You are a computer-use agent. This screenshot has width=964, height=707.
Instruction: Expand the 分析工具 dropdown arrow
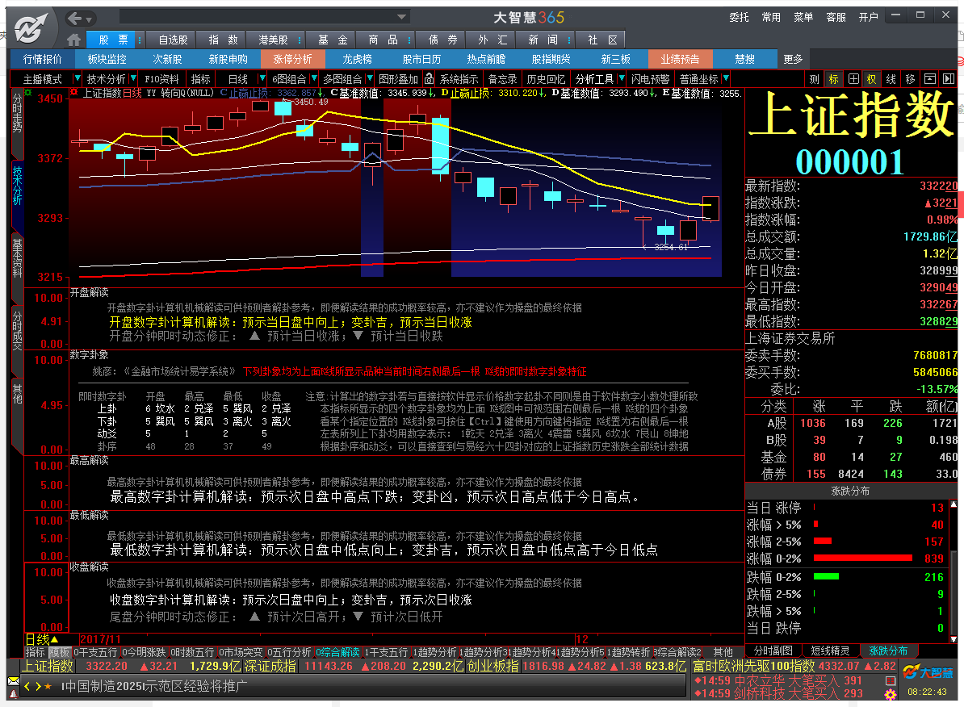click(x=621, y=79)
